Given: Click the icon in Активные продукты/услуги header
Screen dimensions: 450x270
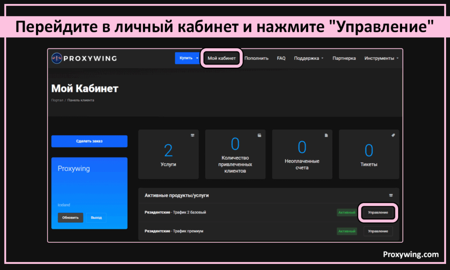Looking at the screenshot, I should point(391,195).
